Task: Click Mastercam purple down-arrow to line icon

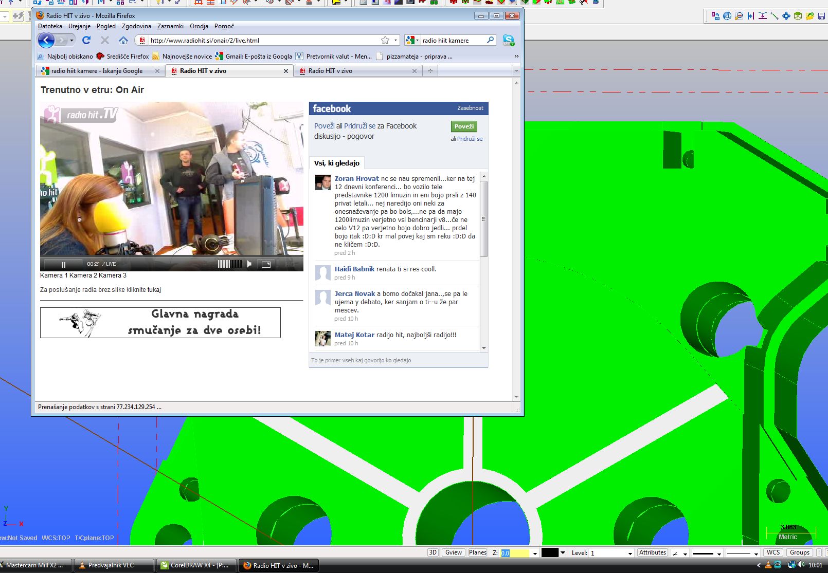Action: click(x=763, y=15)
